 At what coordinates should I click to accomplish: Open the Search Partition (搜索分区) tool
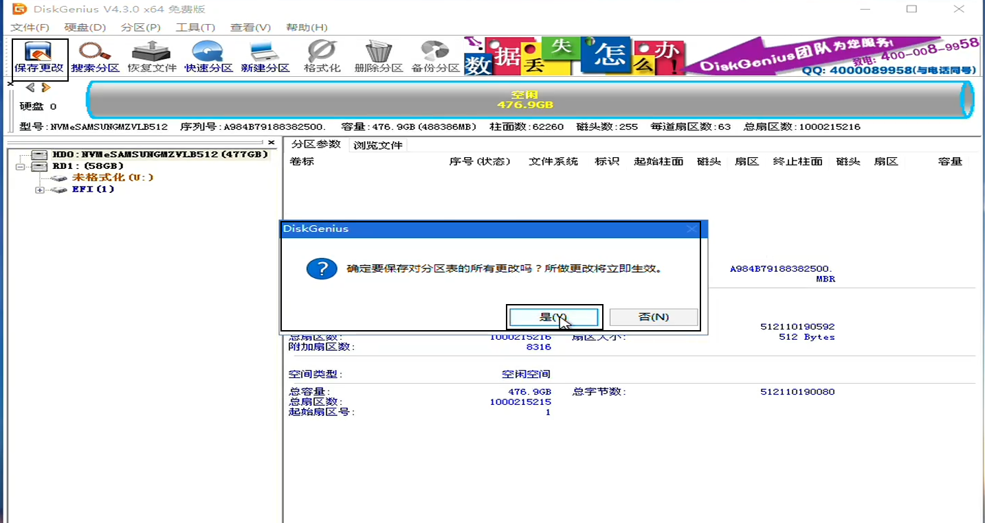click(96, 58)
